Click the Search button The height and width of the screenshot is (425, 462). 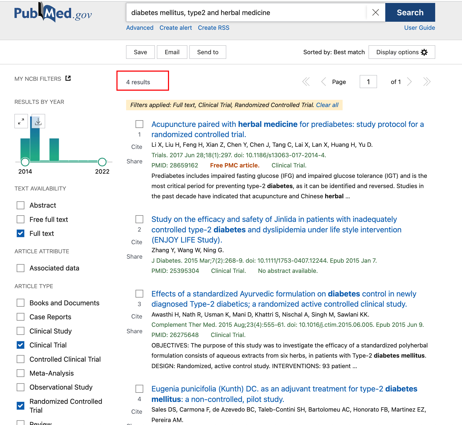coord(410,12)
